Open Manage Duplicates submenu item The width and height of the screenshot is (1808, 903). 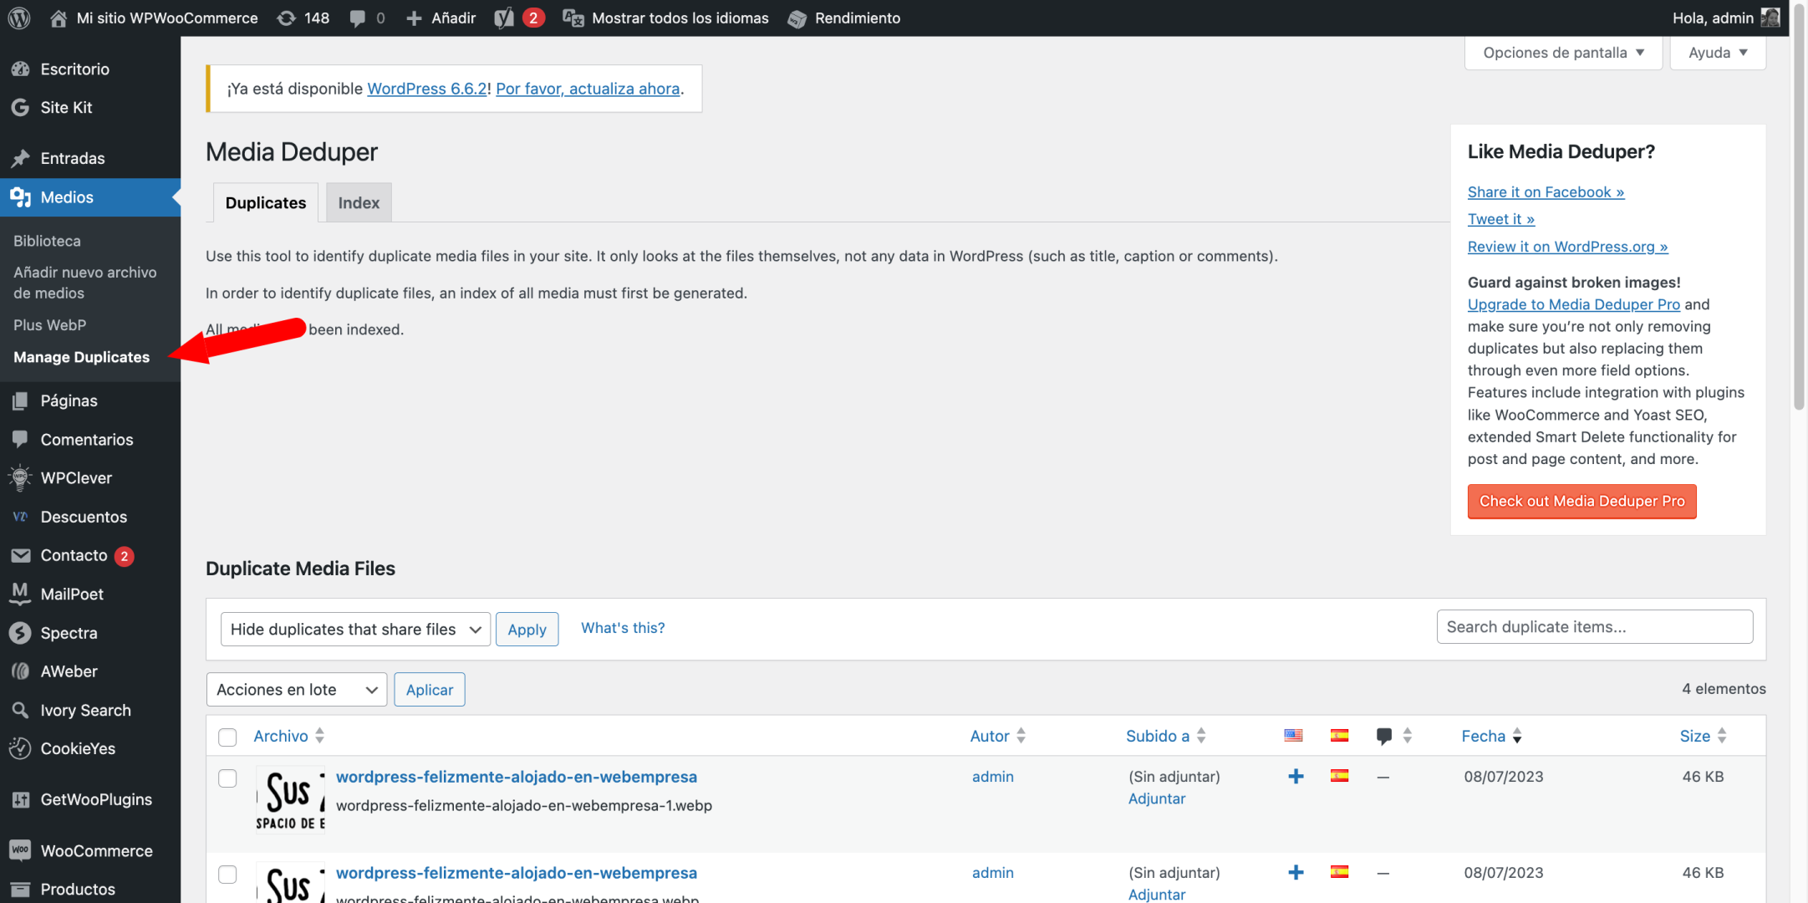pyautogui.click(x=82, y=357)
